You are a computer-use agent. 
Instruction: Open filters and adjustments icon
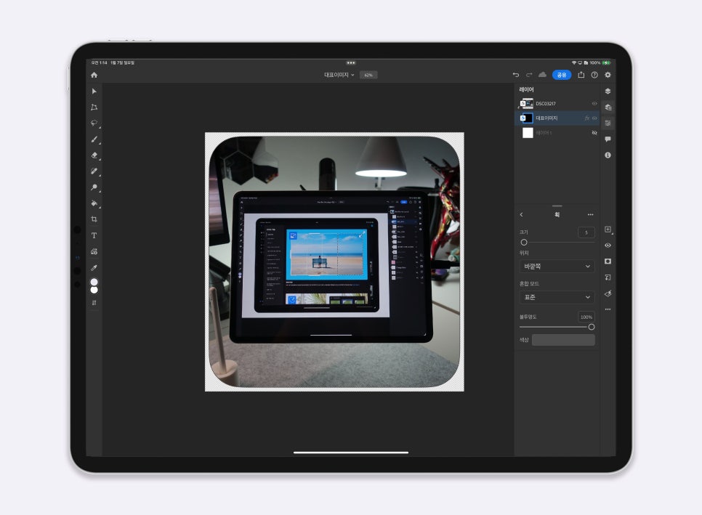608,293
